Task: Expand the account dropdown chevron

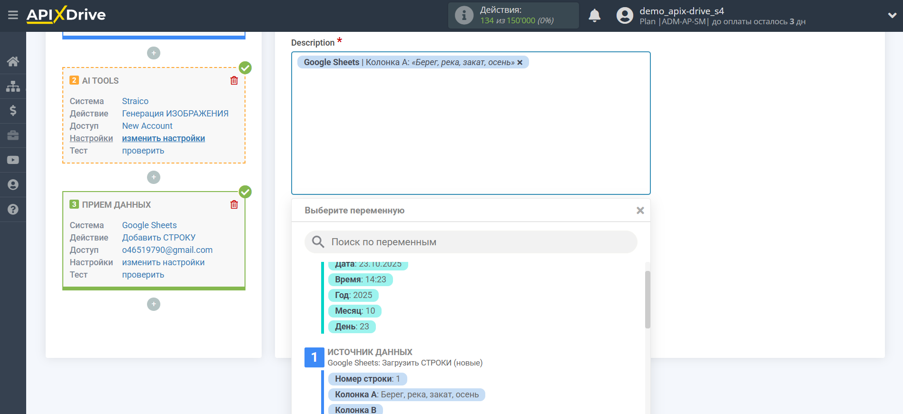Action: click(x=892, y=15)
